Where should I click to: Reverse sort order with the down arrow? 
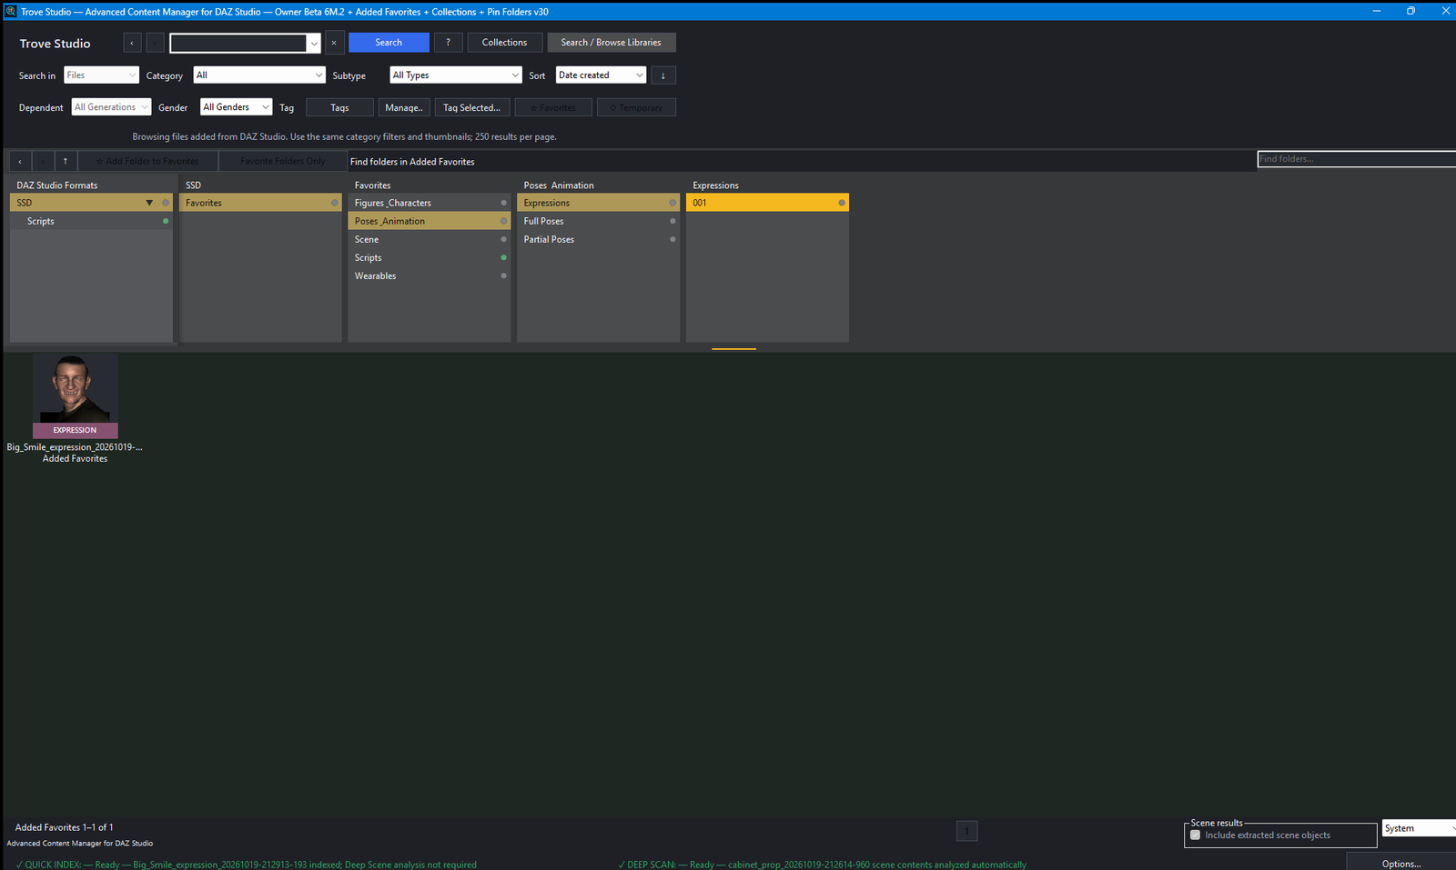click(663, 75)
